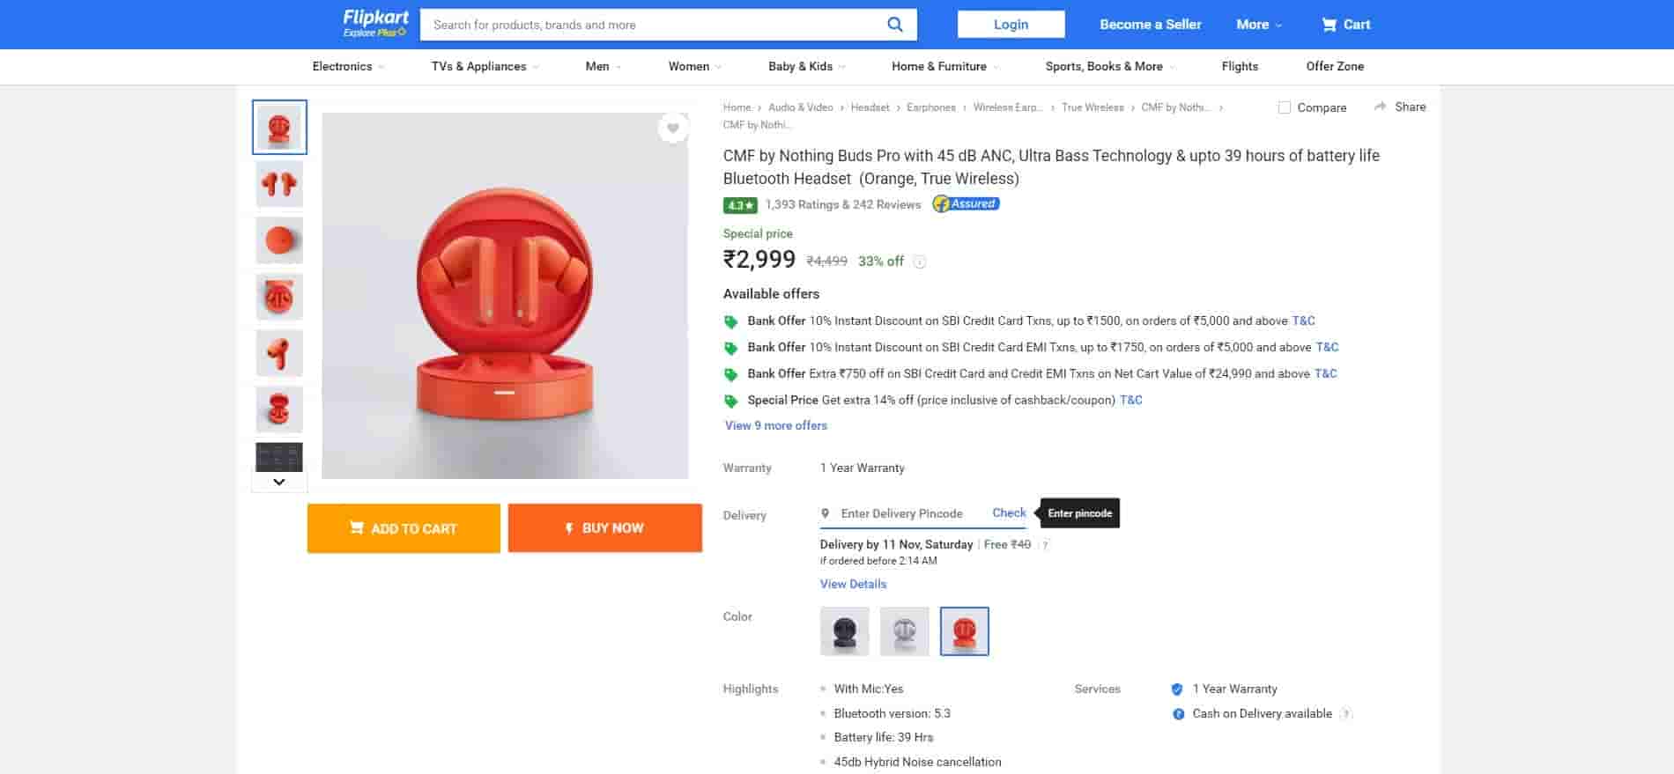Open the Flights menu item
This screenshot has width=1674, height=774.
1240,66
